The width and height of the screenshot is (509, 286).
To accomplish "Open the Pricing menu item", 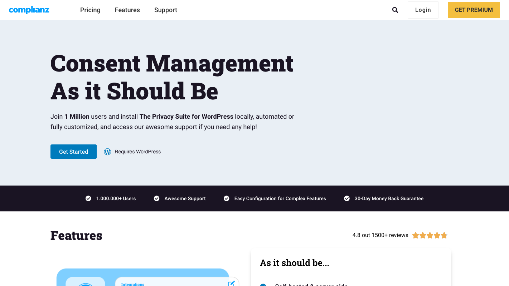I will (x=90, y=10).
